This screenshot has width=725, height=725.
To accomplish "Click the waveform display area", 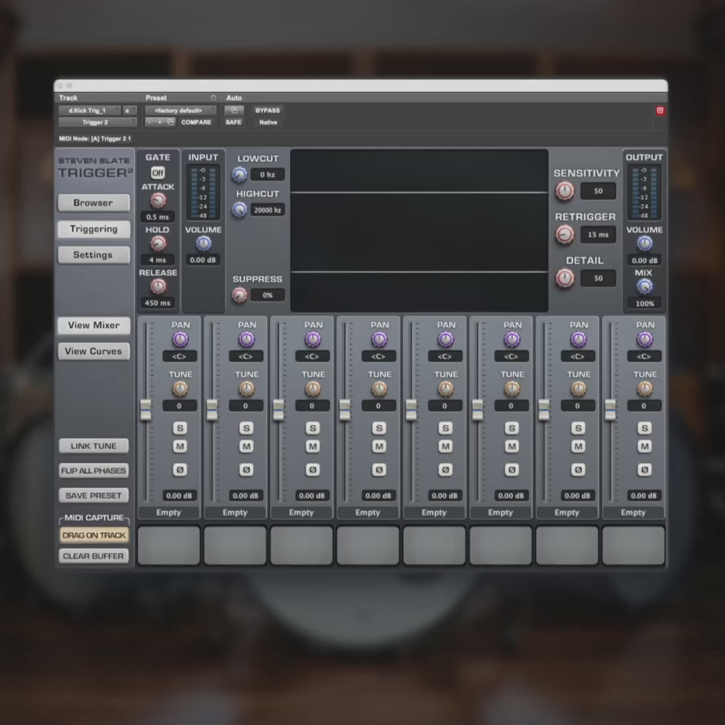I will (x=420, y=230).
